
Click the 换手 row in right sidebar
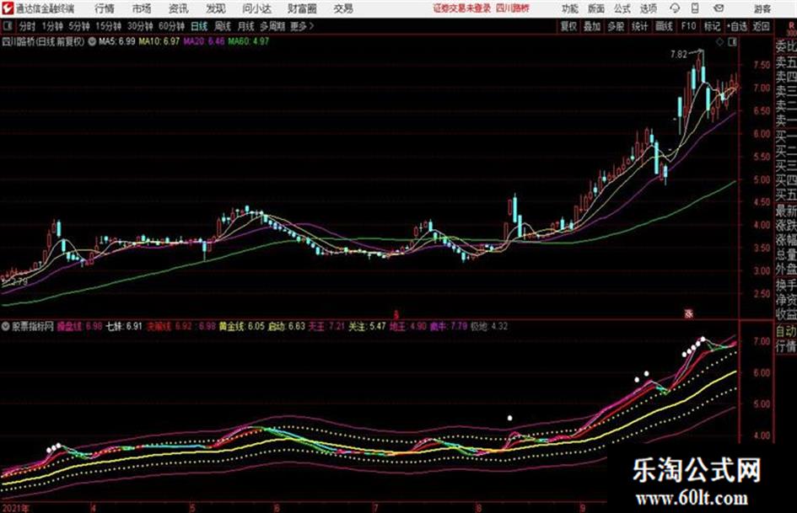point(786,285)
